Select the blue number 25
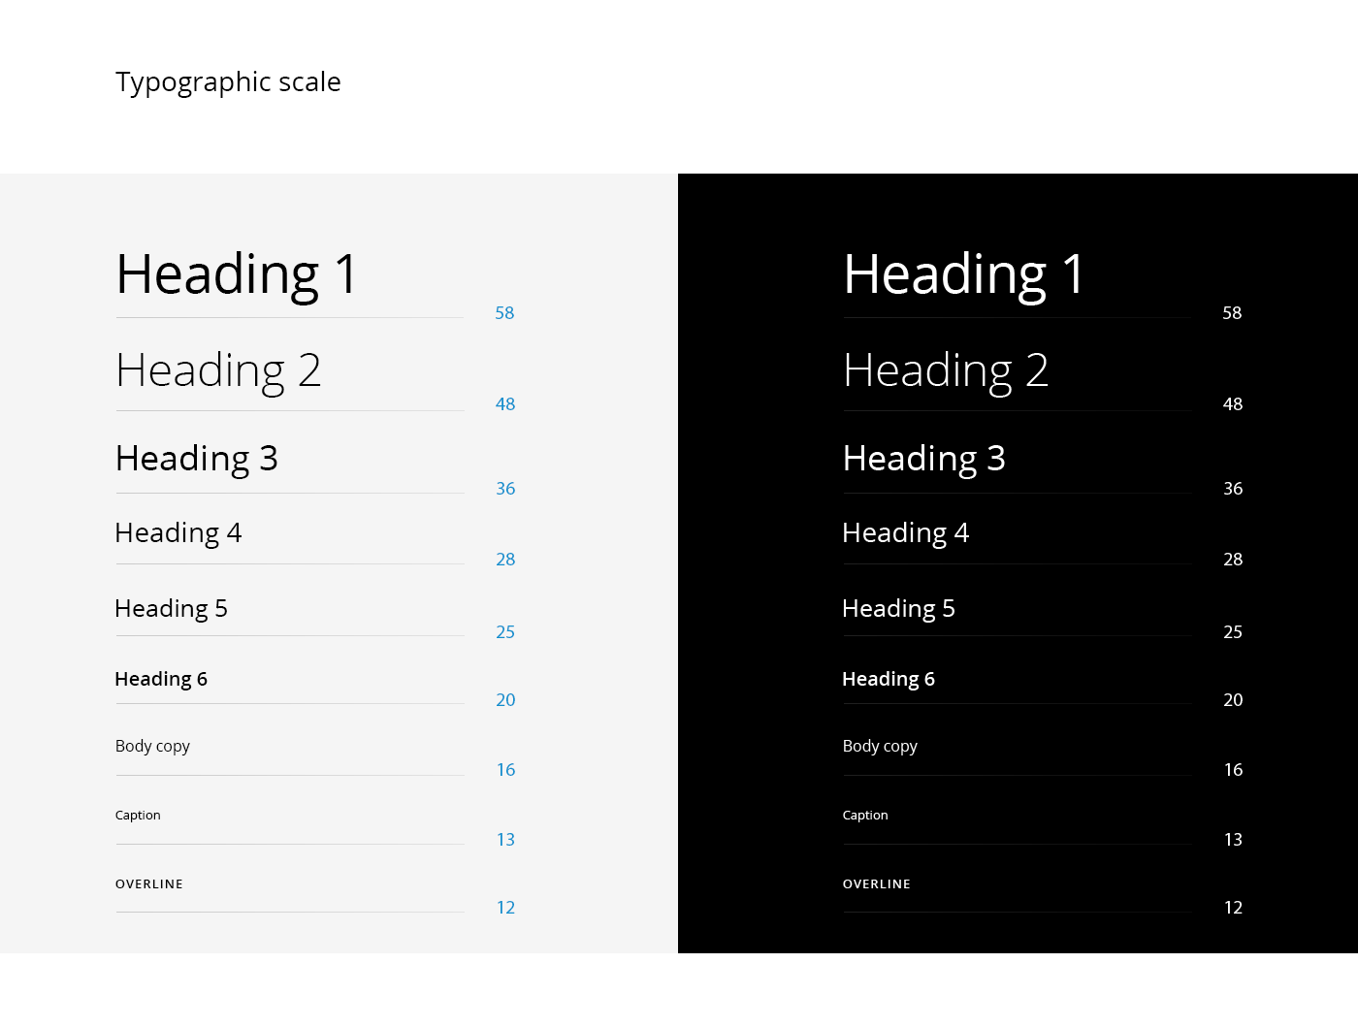The height and width of the screenshot is (1027, 1358). click(x=505, y=632)
